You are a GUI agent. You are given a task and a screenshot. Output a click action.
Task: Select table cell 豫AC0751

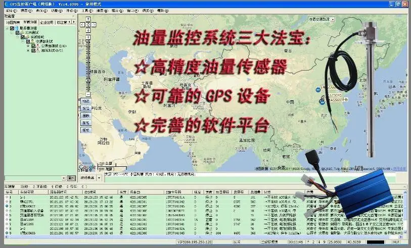point(27,202)
